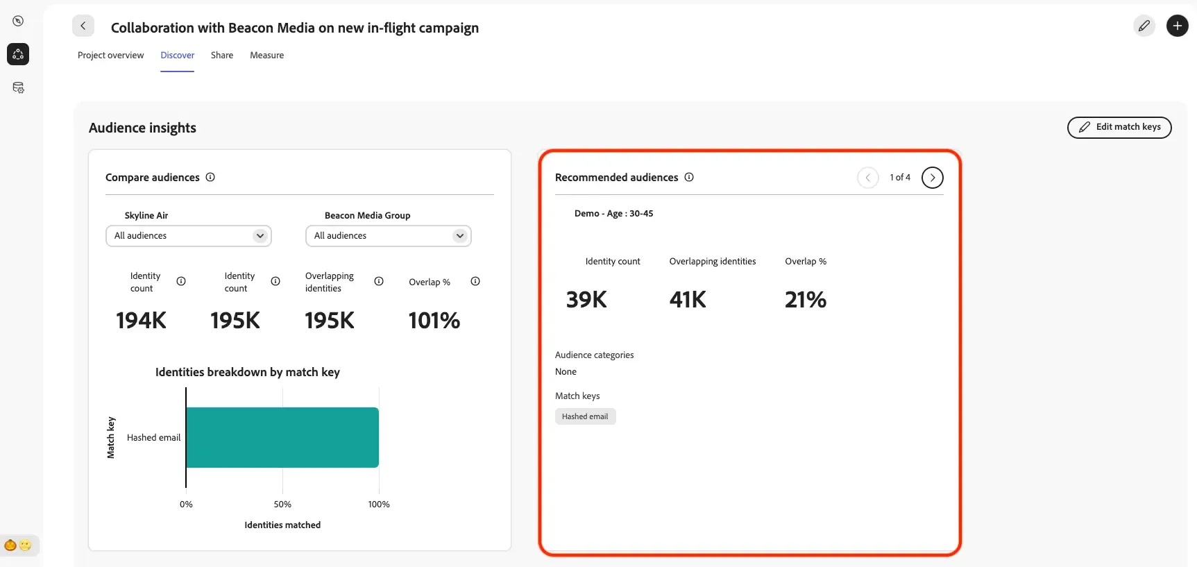Click the 'Audience insights' heading
1197x567 pixels.
[x=142, y=128]
